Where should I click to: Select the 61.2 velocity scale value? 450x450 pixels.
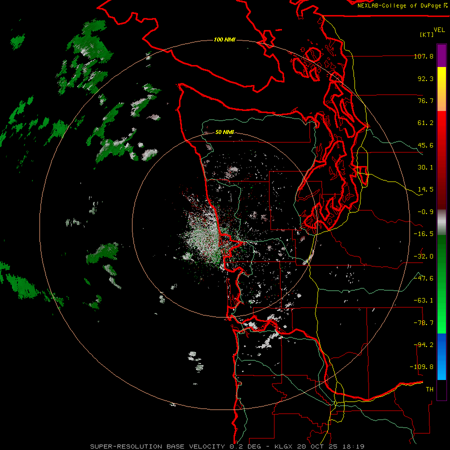click(x=425, y=123)
